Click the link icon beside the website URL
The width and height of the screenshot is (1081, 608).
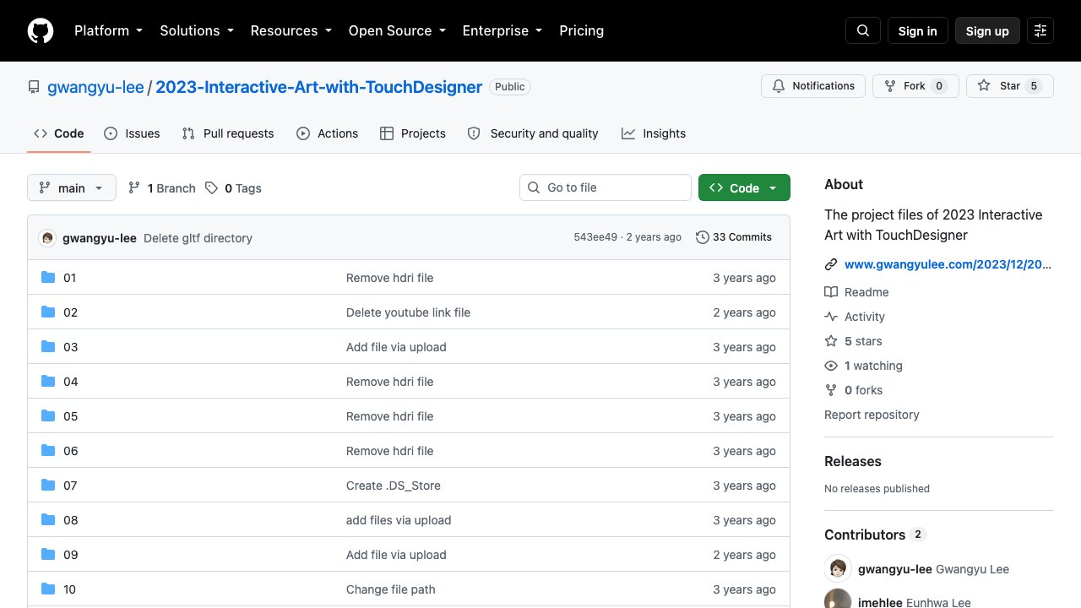point(831,264)
